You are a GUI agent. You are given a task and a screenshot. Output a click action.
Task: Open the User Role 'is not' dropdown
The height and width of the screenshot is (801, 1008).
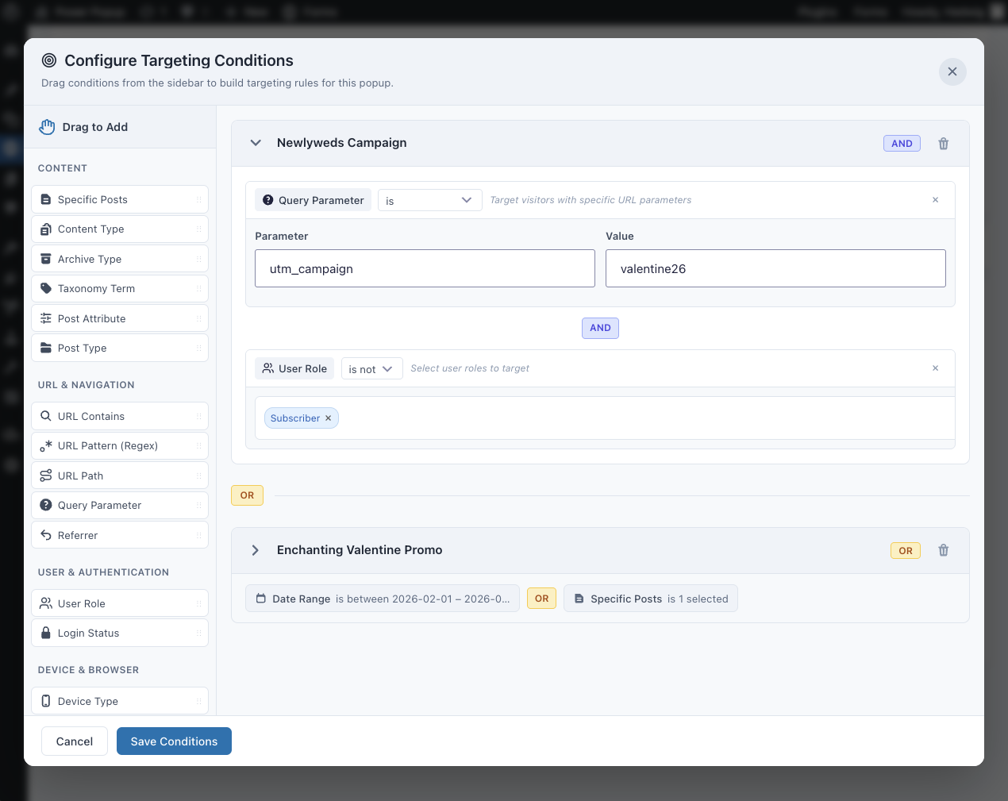pos(371,369)
